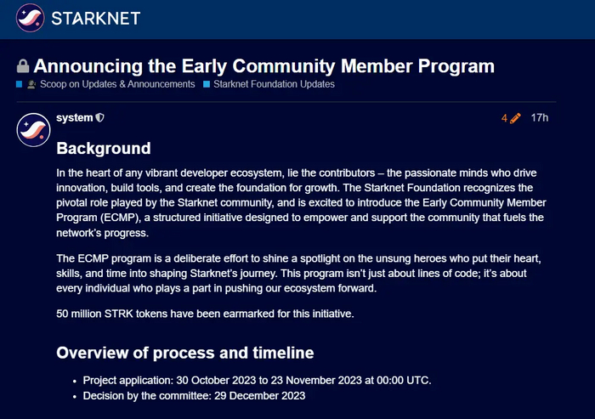
Task: Click the Background heading
Action: tap(103, 148)
